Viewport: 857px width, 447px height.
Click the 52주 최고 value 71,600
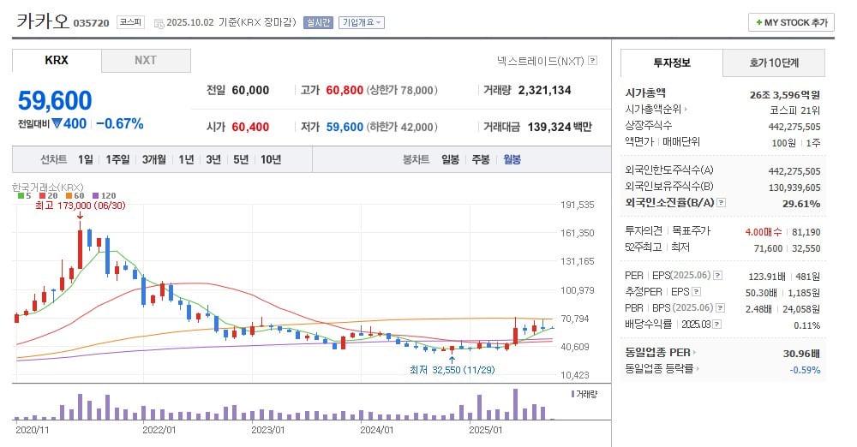(768, 248)
